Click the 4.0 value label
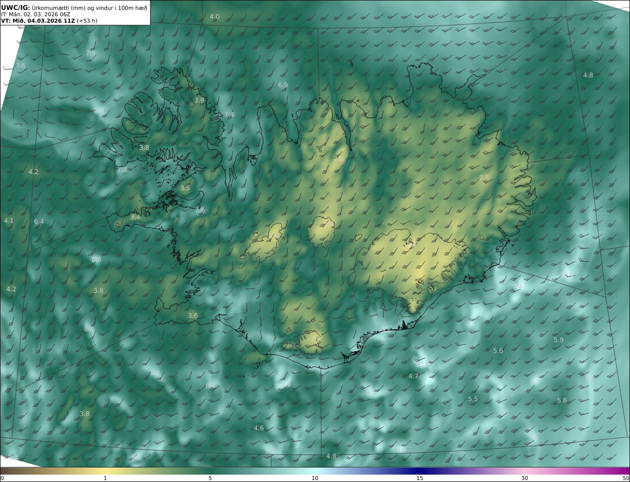 (x=215, y=17)
